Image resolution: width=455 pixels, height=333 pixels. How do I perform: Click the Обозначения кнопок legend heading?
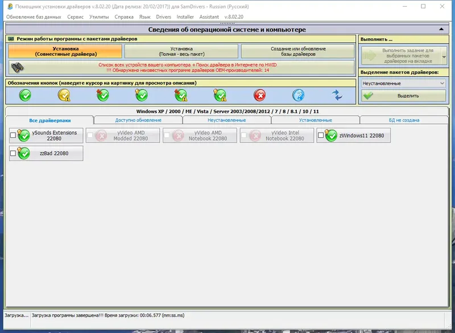click(x=102, y=83)
